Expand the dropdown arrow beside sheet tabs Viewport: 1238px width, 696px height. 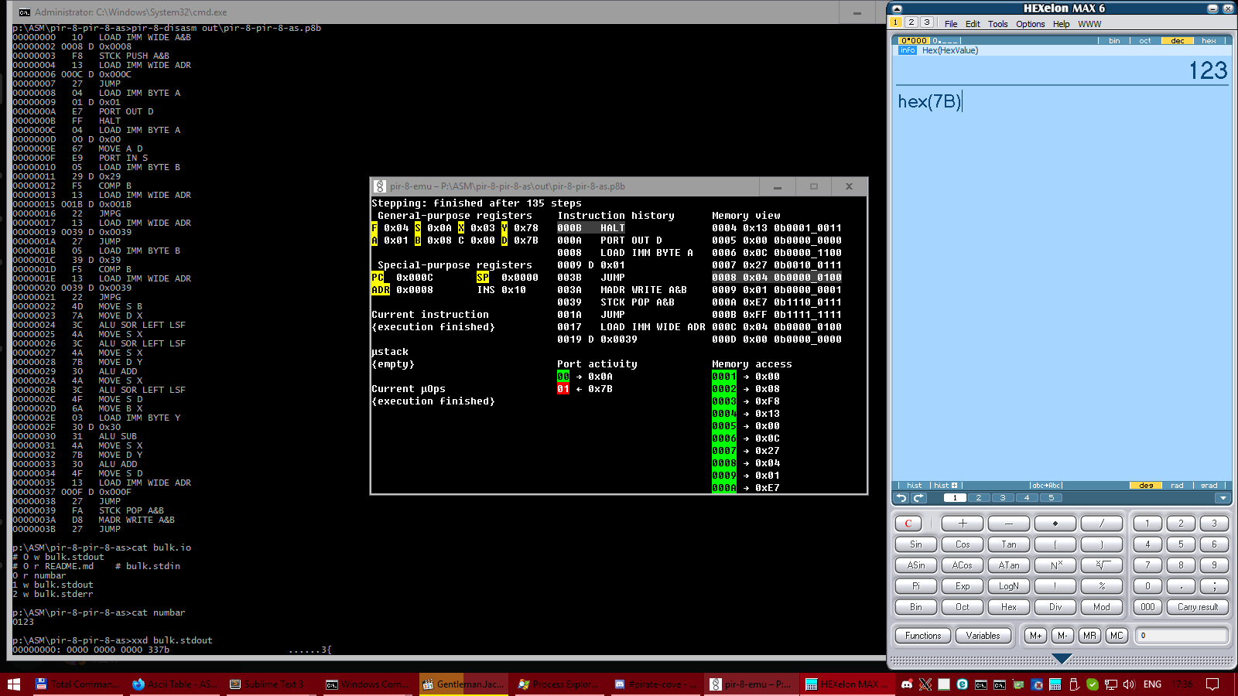click(x=1223, y=498)
